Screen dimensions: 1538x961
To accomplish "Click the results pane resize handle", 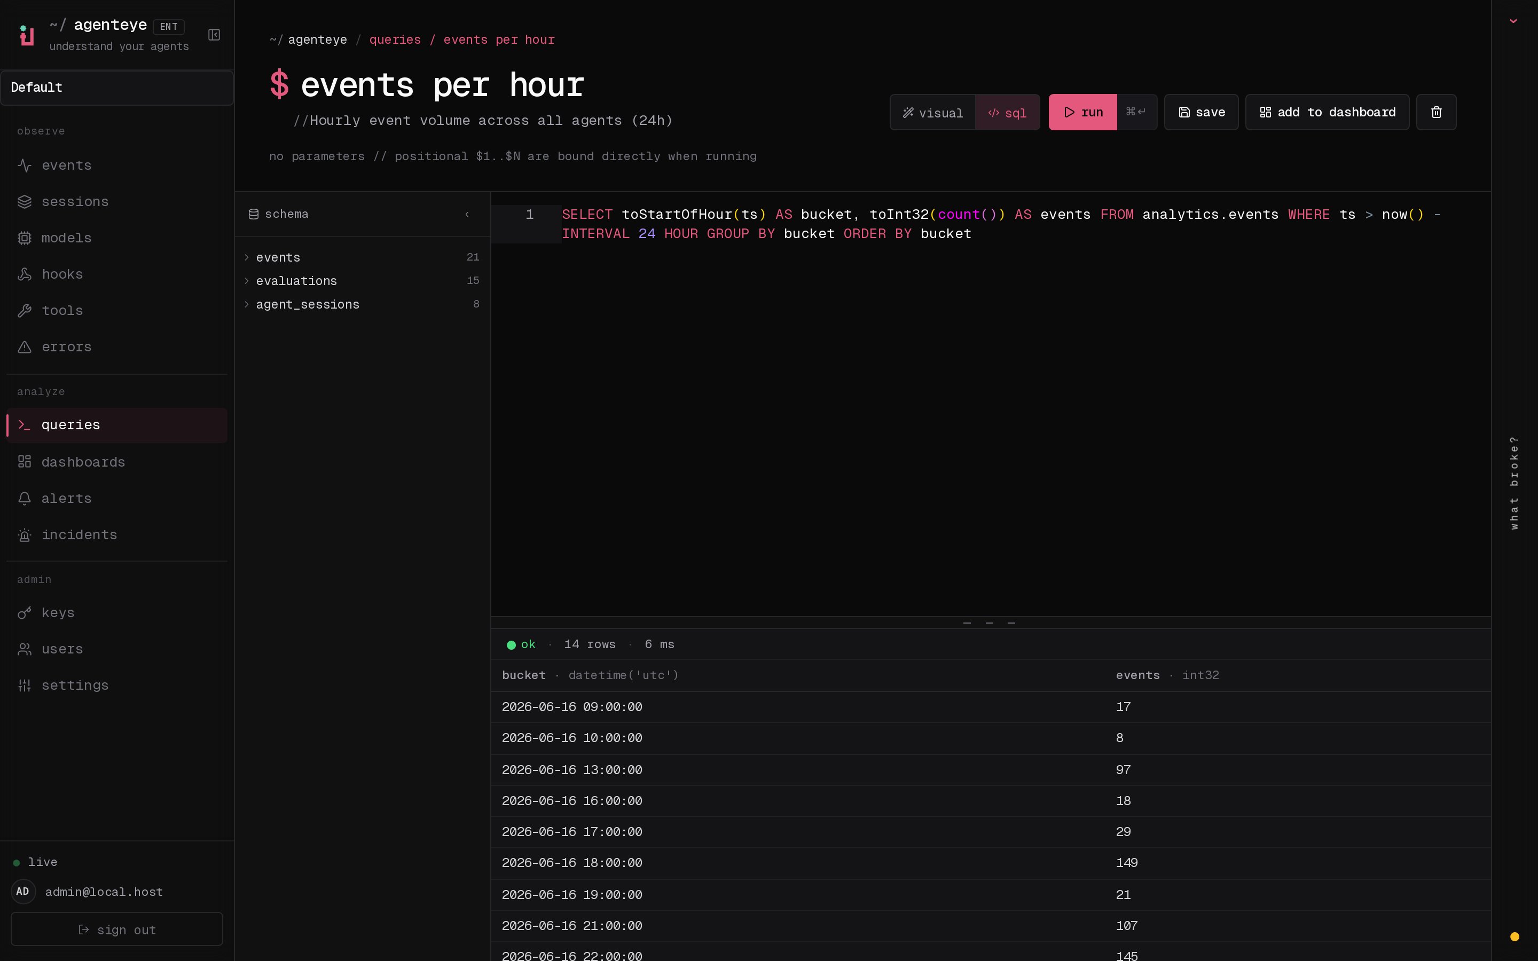I will click(x=990, y=623).
